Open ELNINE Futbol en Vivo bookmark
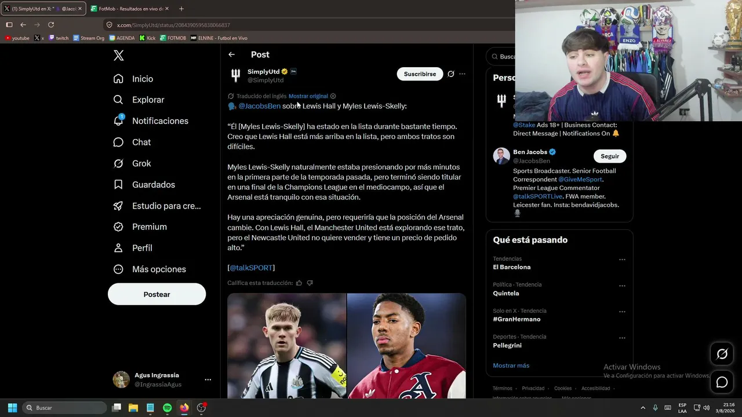Image resolution: width=742 pixels, height=417 pixels. point(219,38)
